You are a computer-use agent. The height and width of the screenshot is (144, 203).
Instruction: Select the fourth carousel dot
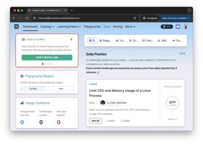coord(51,64)
